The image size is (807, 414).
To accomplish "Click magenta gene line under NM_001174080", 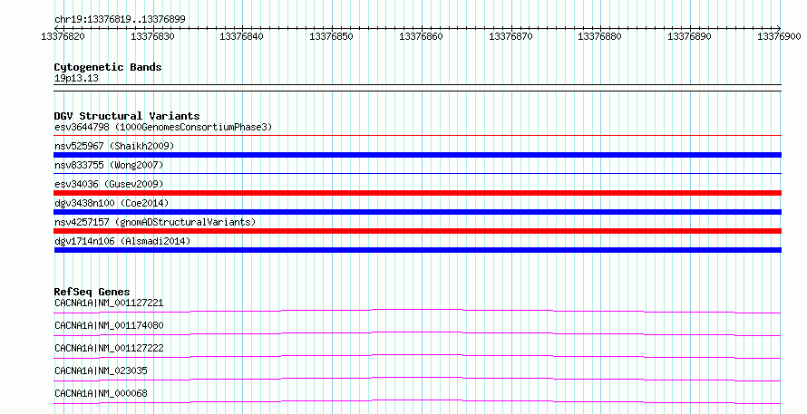I will (x=417, y=333).
